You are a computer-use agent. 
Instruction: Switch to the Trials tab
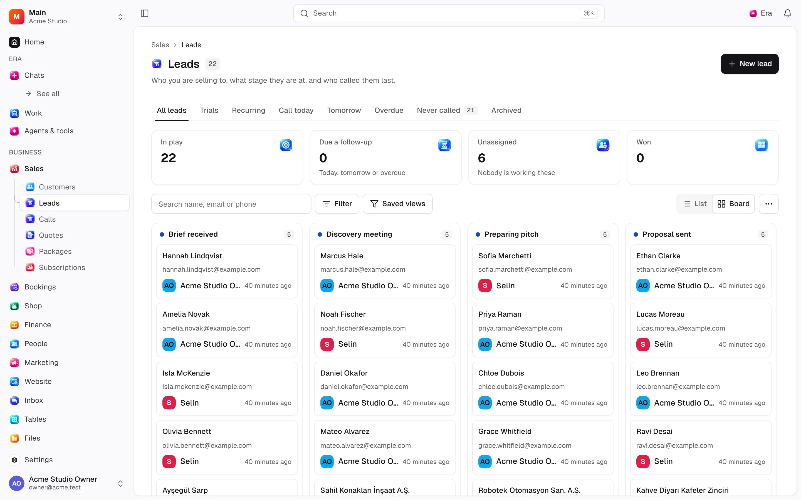tap(209, 111)
